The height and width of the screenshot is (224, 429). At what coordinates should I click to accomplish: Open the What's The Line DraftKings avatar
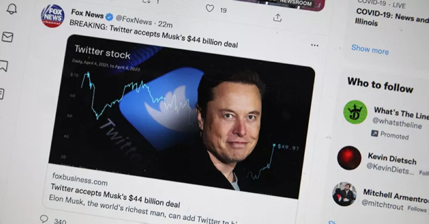coord(356,112)
